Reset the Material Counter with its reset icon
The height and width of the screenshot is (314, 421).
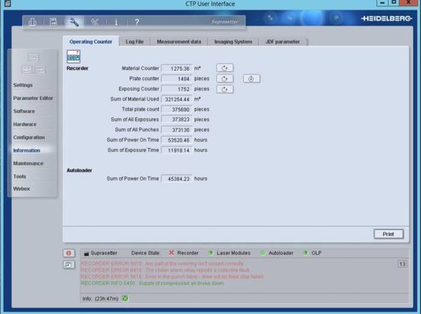tap(225, 68)
